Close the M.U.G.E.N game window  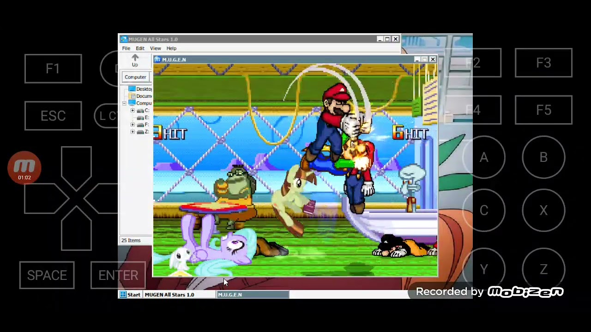(x=433, y=59)
